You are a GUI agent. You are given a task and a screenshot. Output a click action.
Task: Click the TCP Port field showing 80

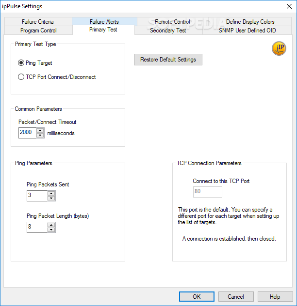tap(208, 192)
